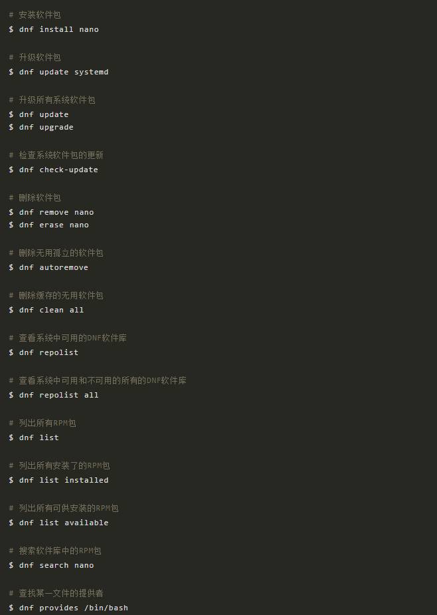437x615 pixels.
Task: Click the "dnf erase nano" line
Action: coord(54,225)
